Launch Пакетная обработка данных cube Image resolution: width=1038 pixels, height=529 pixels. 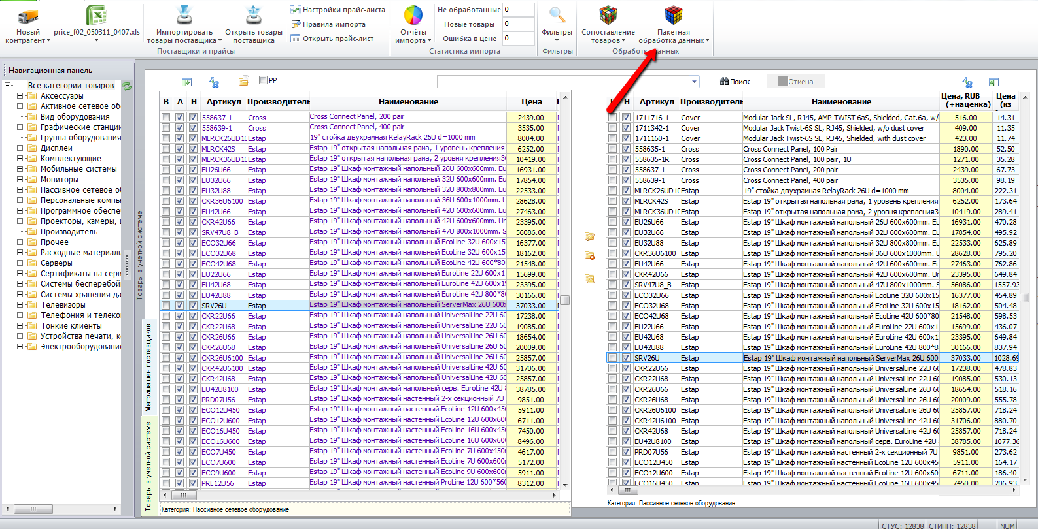click(674, 16)
